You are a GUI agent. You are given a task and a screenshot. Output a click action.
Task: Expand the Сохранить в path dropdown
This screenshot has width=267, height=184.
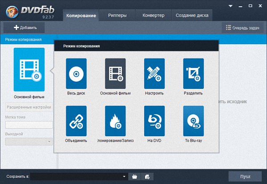[124, 176]
